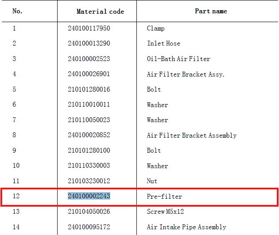279x235 pixels.
Task: Click the Screw M5x12 part name
Action: 165,212
